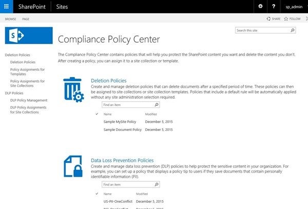Sort Deletion Policies list by Name
The image size is (308, 209).
(x=107, y=114)
